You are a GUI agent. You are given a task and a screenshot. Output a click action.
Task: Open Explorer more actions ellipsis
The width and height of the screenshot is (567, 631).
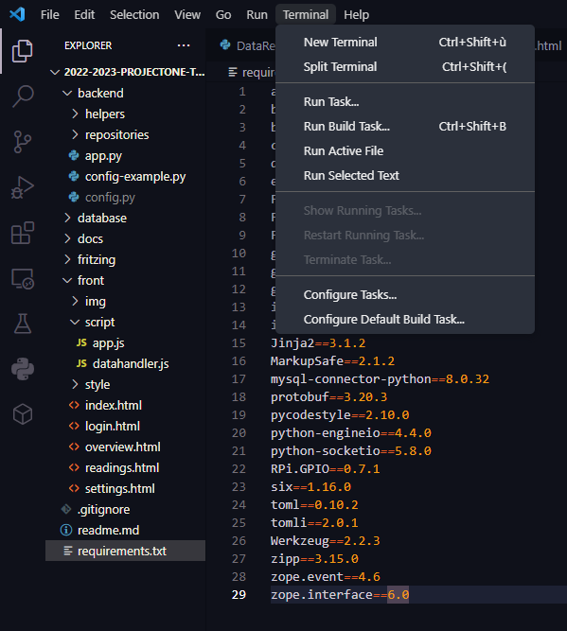tap(184, 45)
